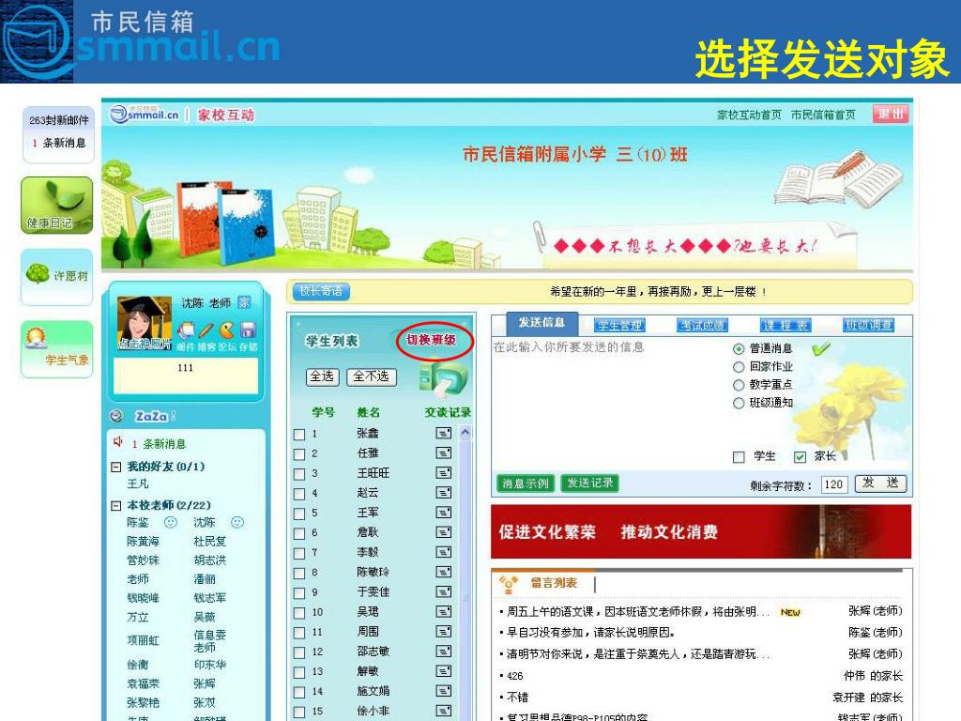961x721 pixels.
Task: Click the 发送 button
Action: [880, 483]
